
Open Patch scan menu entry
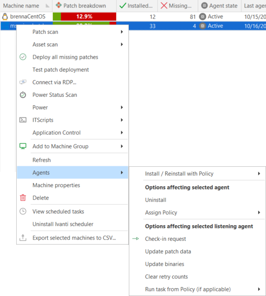click(72, 31)
